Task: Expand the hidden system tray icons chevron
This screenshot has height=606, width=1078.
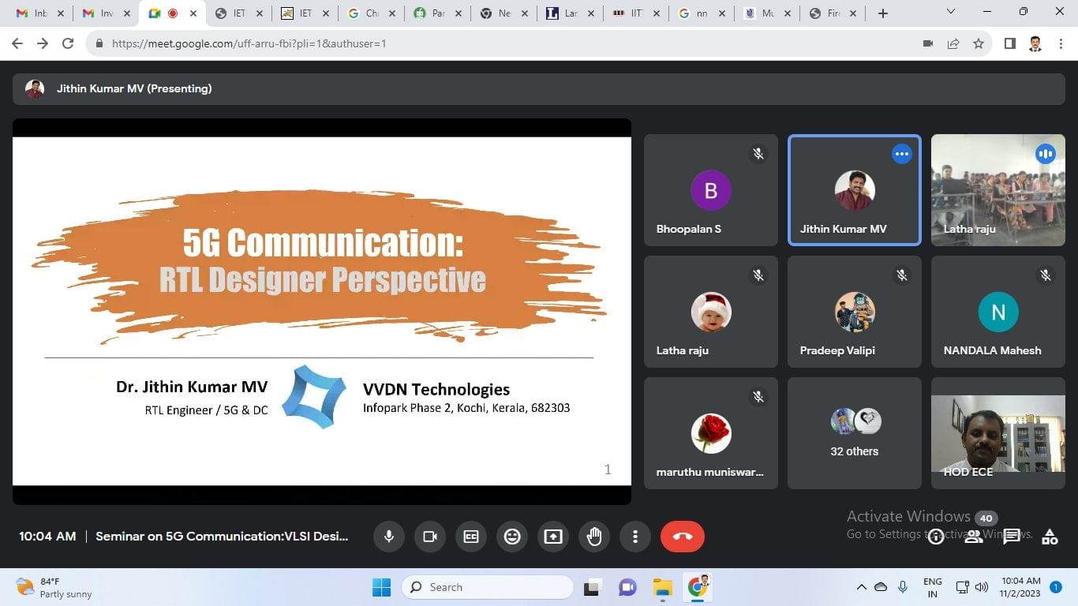Action: [861, 587]
